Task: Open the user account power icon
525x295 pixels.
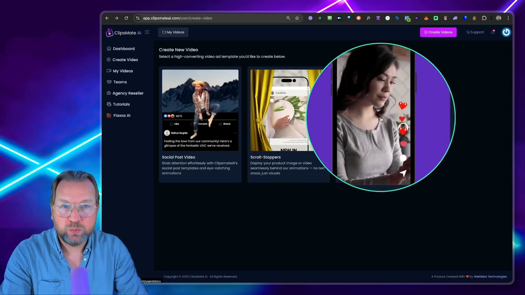Action: 506,32
